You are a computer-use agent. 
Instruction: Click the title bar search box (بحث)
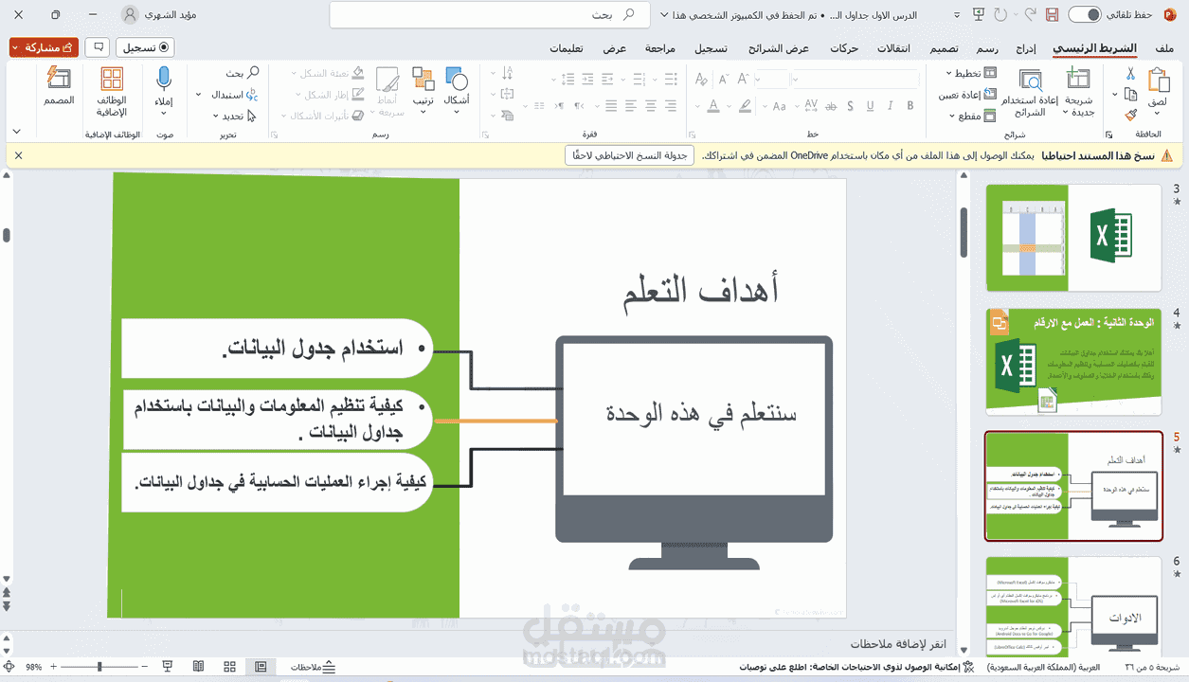tap(490, 15)
